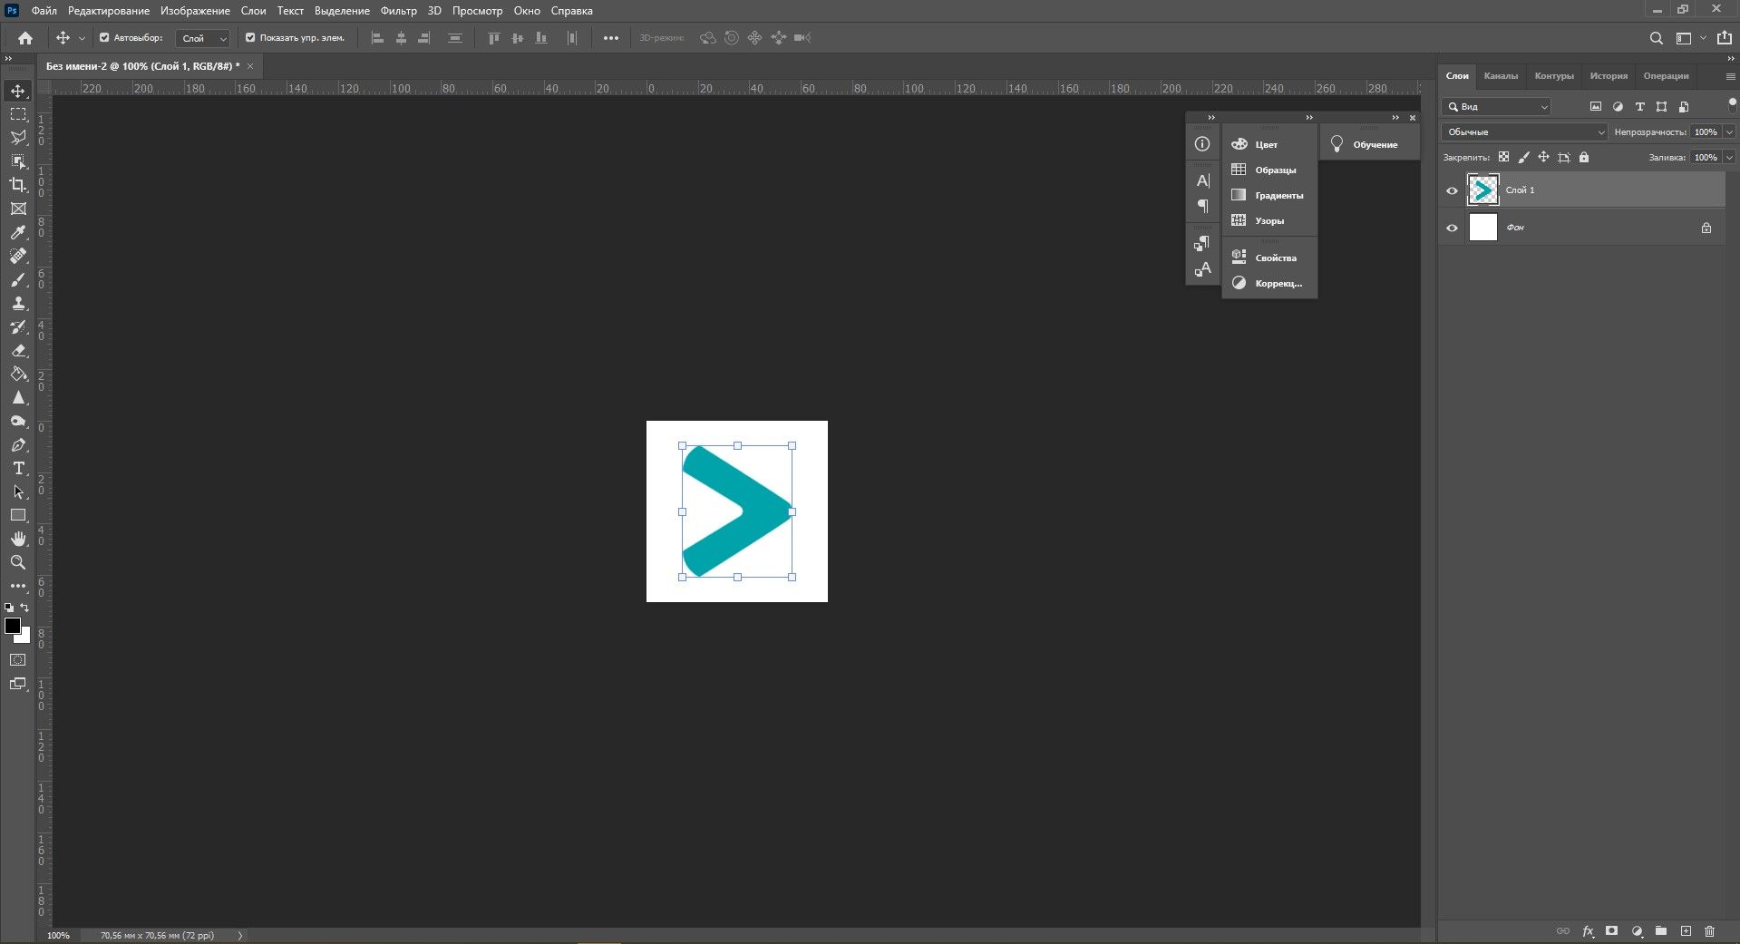Toggle the Фон layer visibility eye
The height and width of the screenshot is (944, 1740).
1452,228
